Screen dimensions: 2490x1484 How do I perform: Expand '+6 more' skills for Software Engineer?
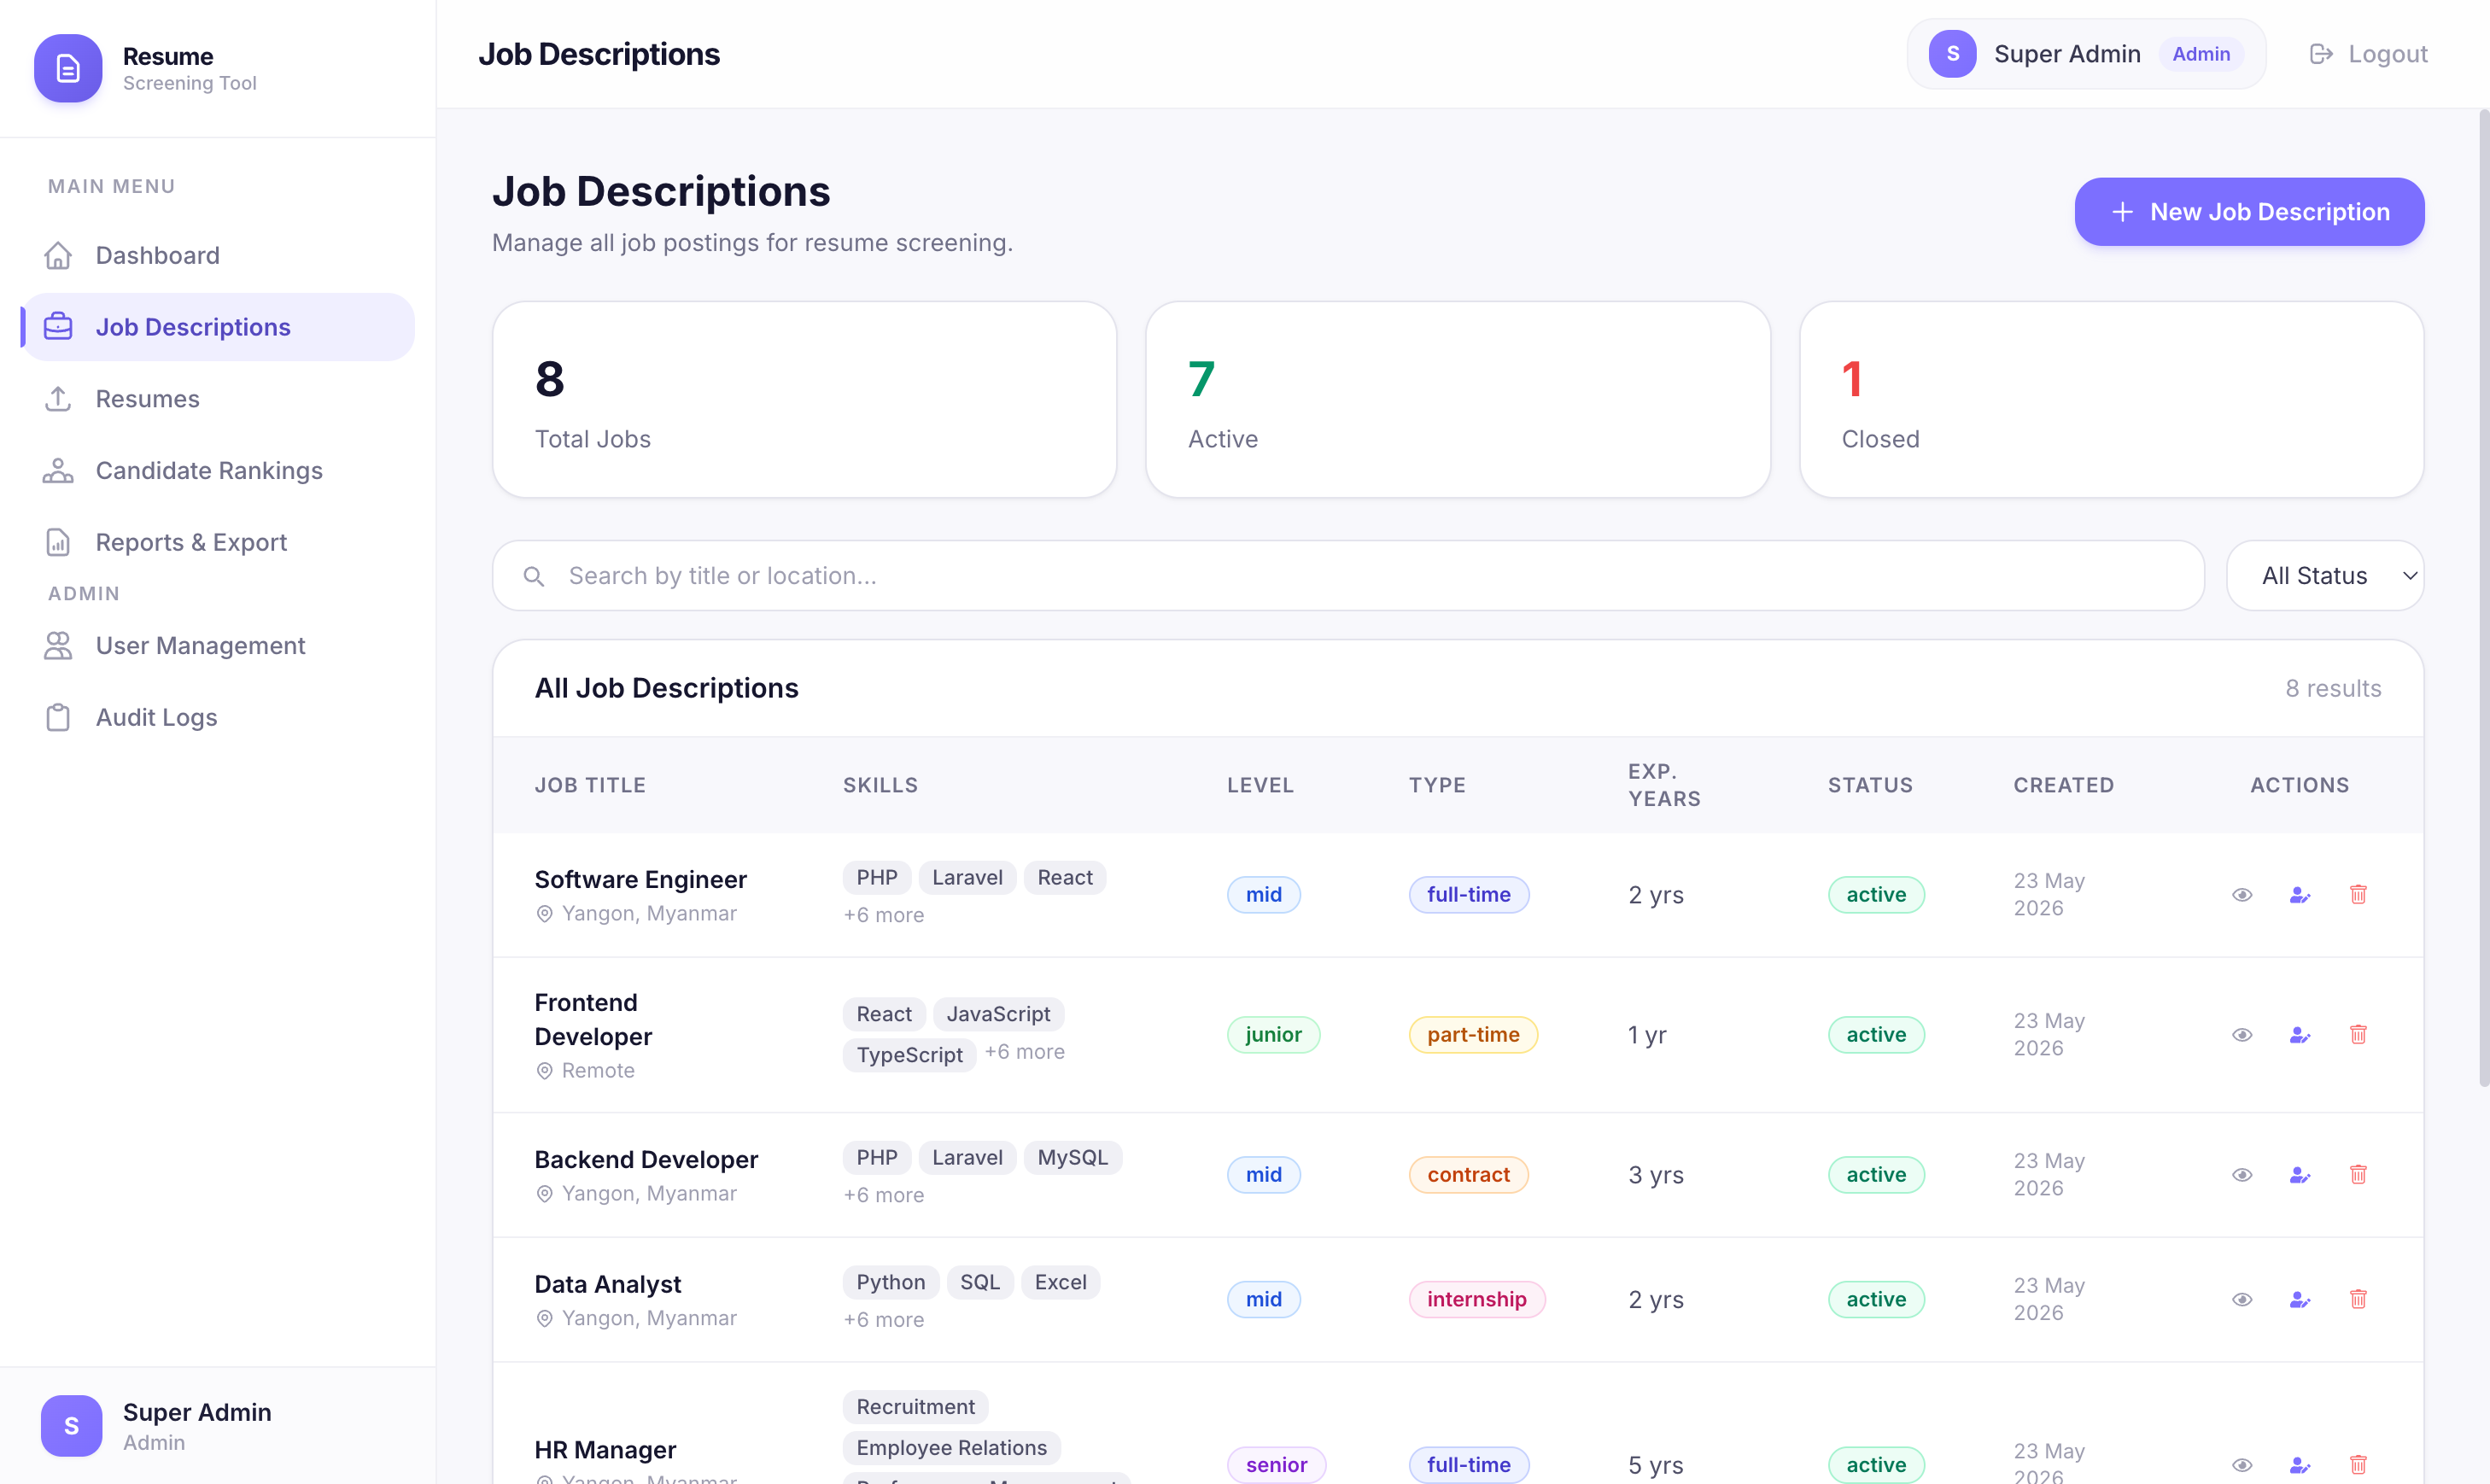click(x=883, y=915)
